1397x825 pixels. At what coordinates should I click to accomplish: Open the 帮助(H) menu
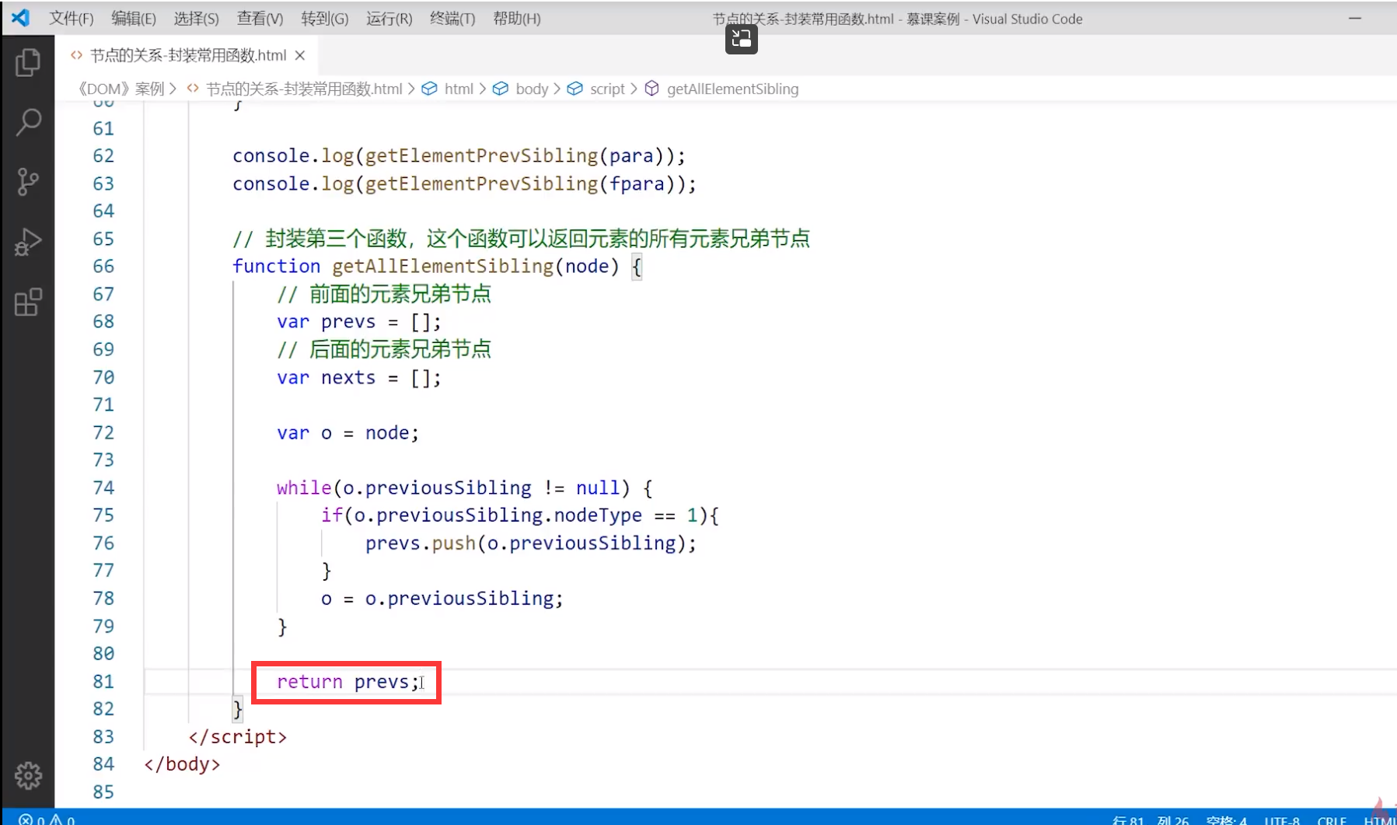click(x=516, y=19)
